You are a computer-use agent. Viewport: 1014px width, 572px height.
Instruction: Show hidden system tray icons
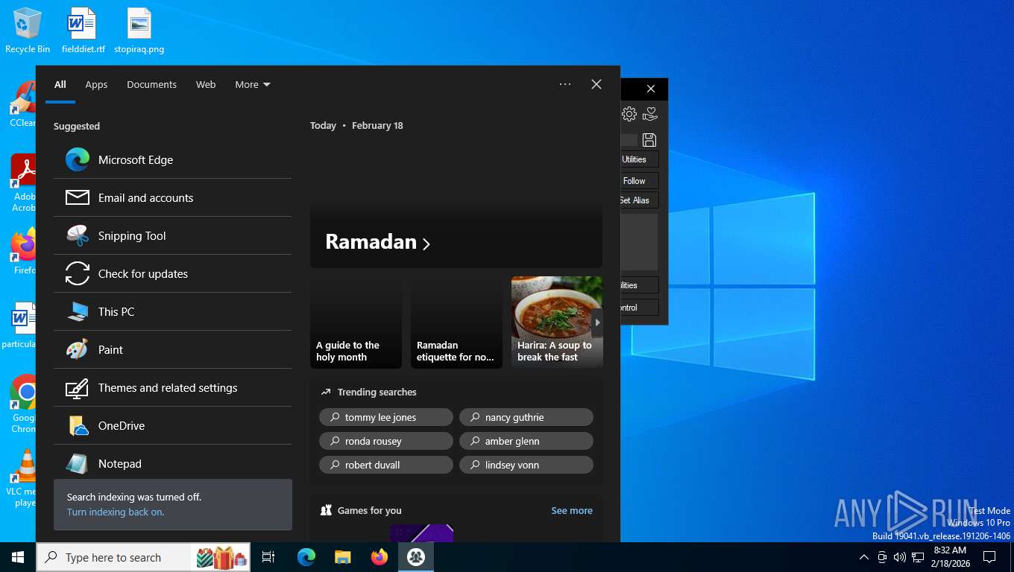tap(864, 557)
